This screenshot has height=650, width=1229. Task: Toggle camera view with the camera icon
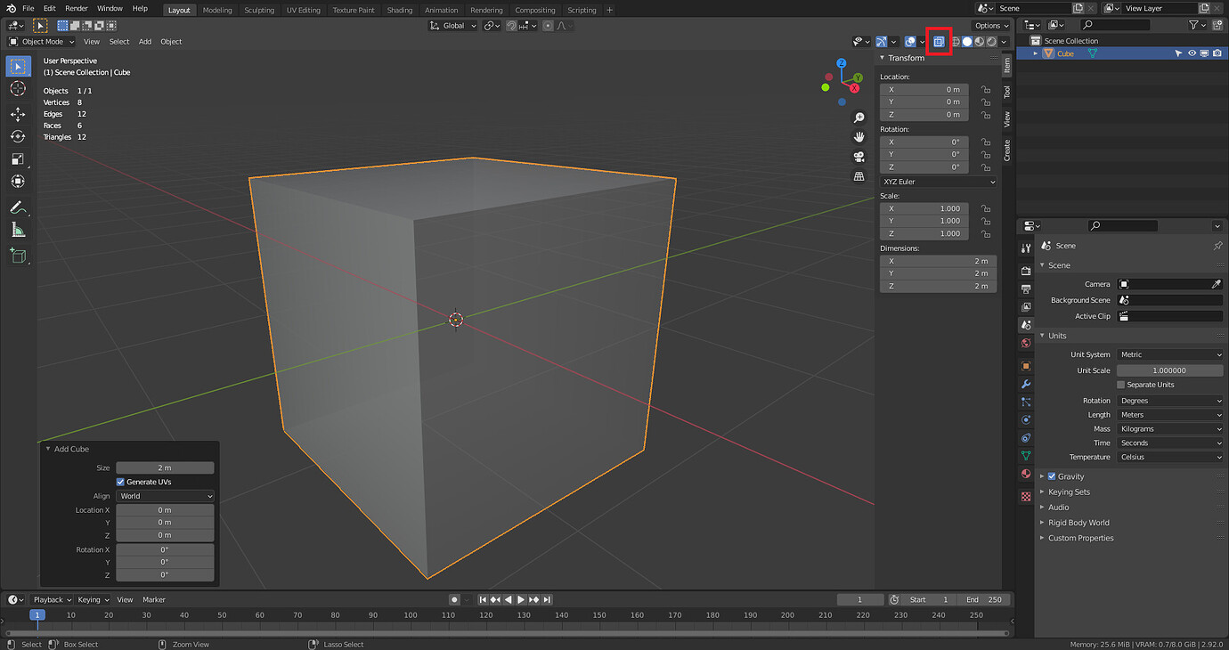tap(859, 157)
